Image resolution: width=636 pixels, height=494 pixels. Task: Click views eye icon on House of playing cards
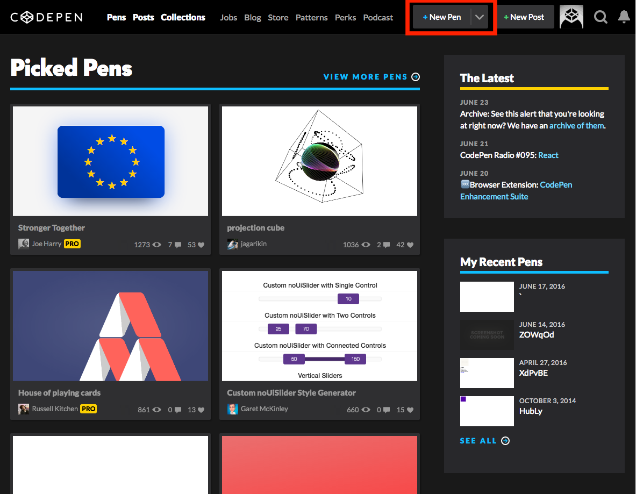click(x=156, y=410)
